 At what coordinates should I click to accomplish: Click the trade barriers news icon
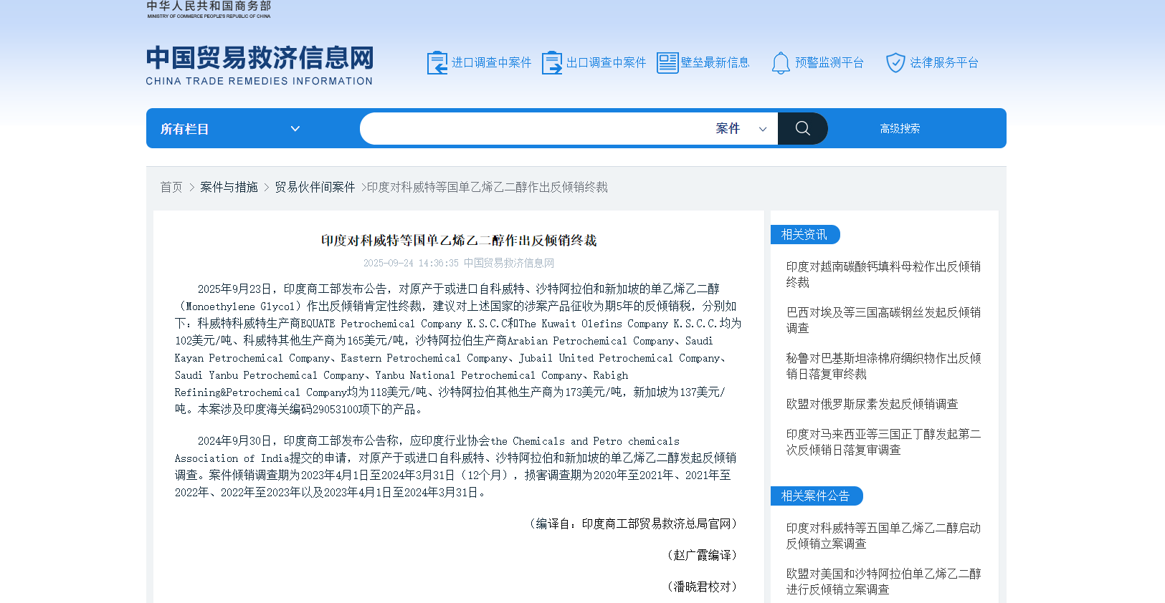click(x=667, y=63)
